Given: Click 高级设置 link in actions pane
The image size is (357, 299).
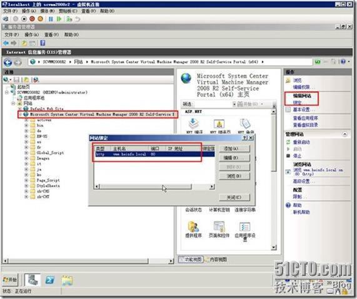Looking at the screenshot, I should point(303,181).
